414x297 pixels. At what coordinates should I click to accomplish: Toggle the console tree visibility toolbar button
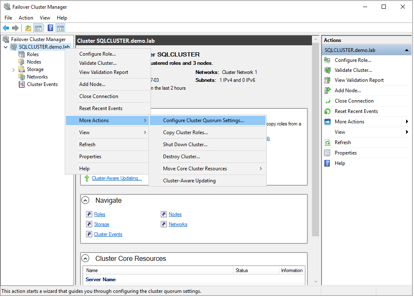(x=38, y=28)
